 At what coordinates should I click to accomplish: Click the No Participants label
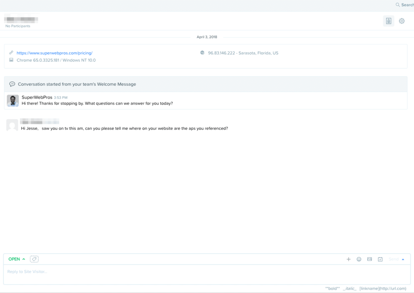tap(18, 26)
